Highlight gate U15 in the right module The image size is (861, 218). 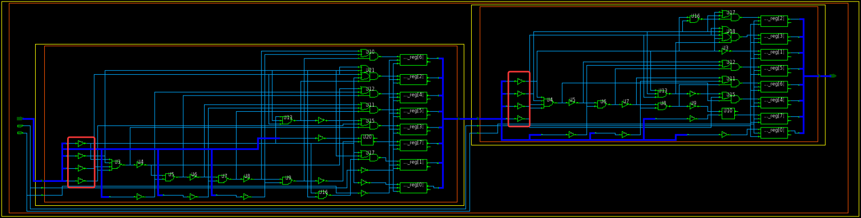730,97
